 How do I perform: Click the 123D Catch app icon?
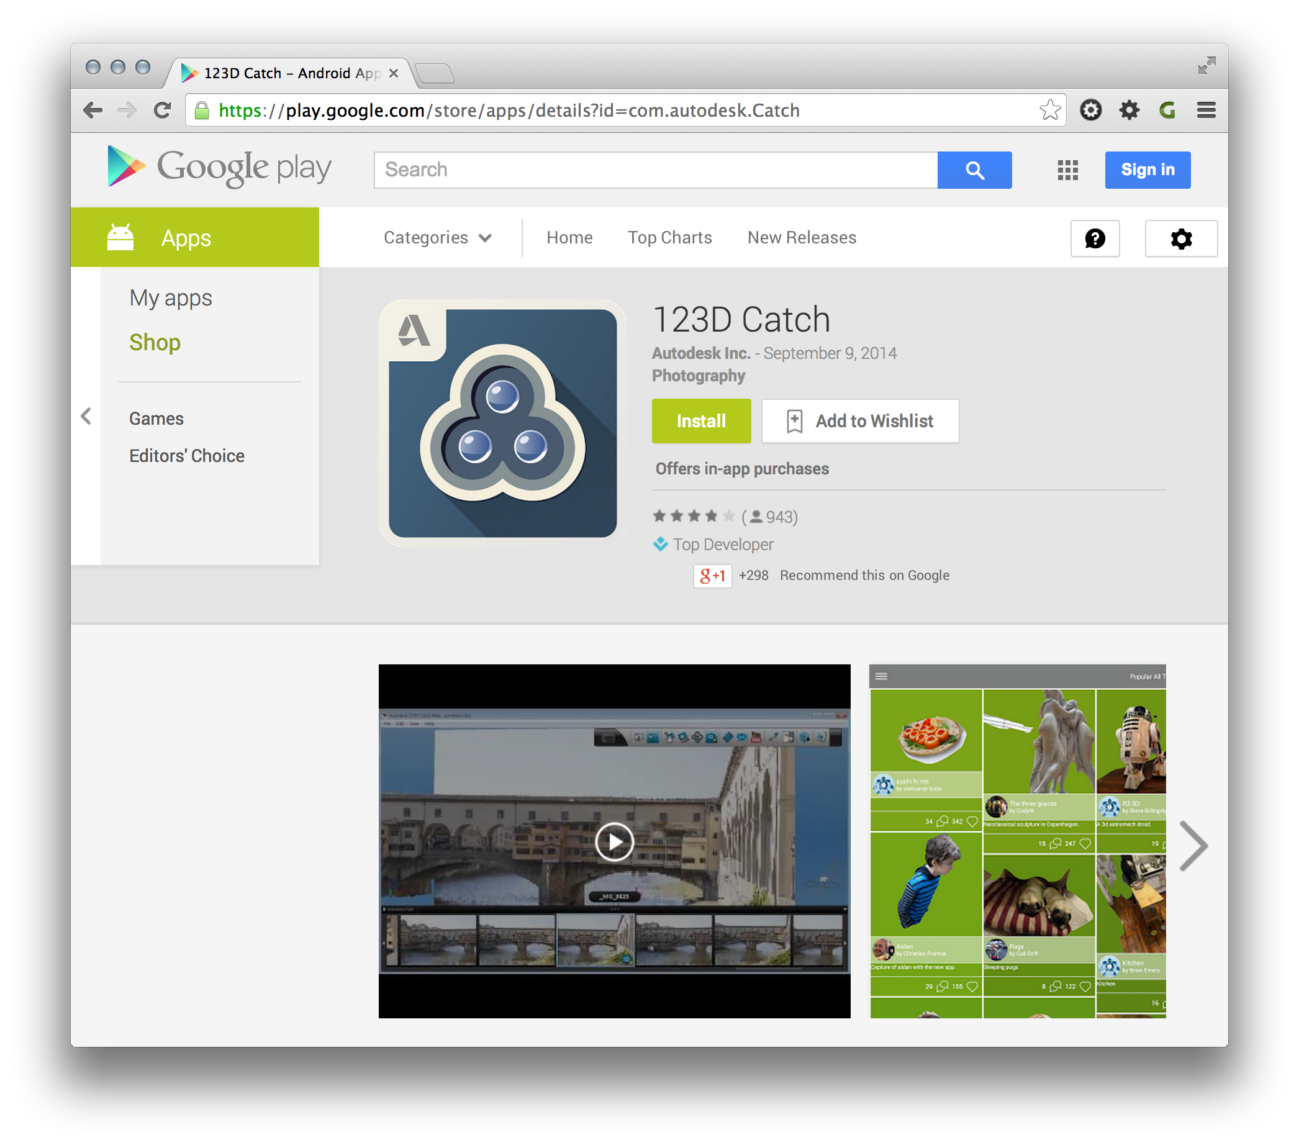pos(502,423)
